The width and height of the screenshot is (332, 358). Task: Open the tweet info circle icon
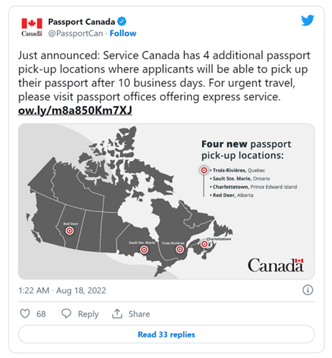[308, 290]
